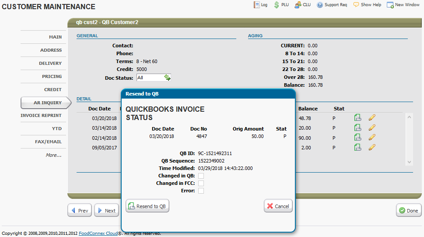Select the 03/20/2018 row in detail list

pyautogui.click(x=105, y=118)
